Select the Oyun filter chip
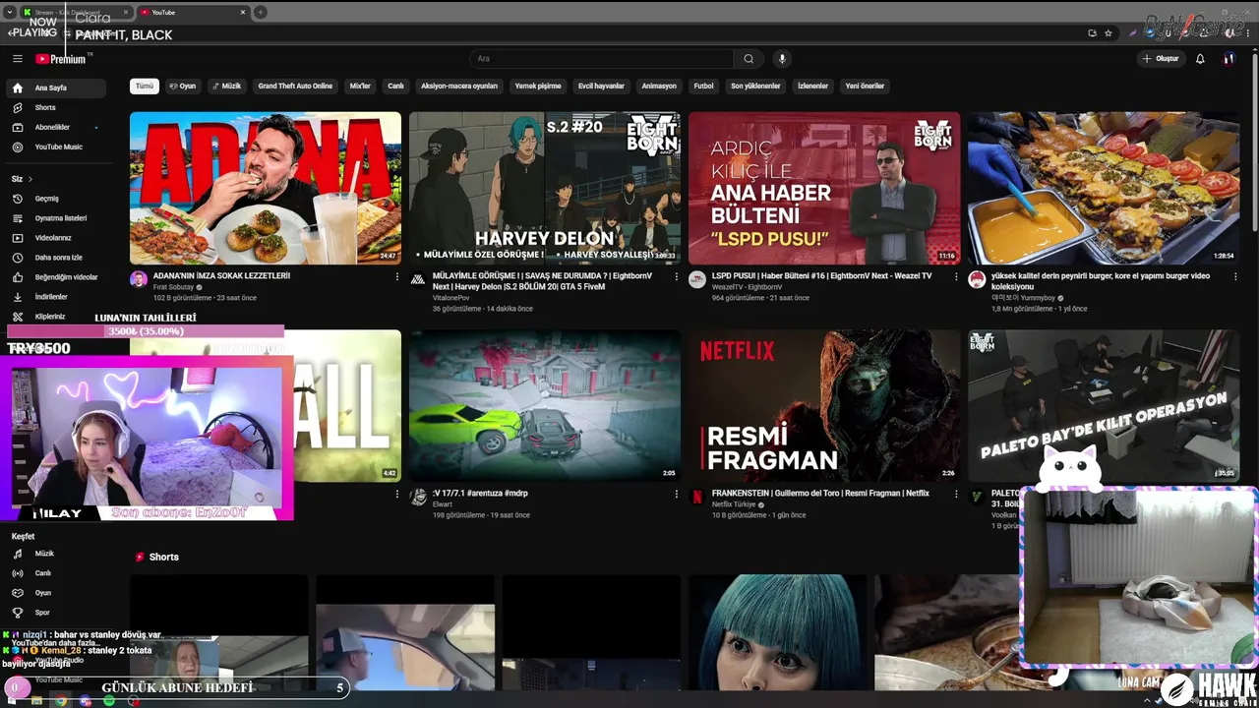The height and width of the screenshot is (708, 1259). tap(183, 87)
